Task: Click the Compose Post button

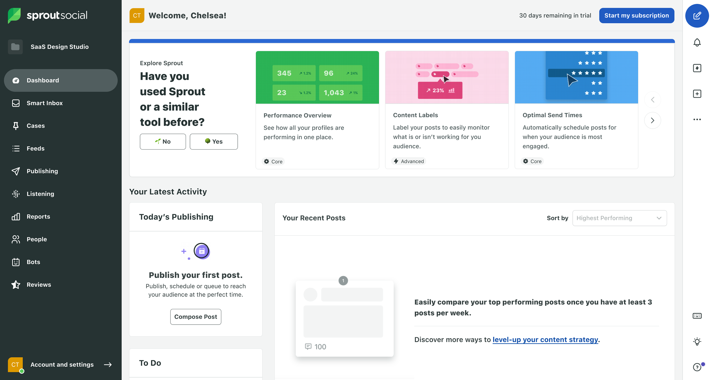Action: pyautogui.click(x=195, y=317)
